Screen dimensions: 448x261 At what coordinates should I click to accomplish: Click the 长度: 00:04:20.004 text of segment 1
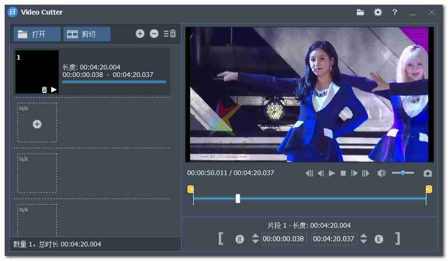click(x=91, y=67)
